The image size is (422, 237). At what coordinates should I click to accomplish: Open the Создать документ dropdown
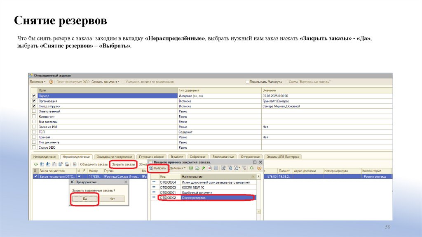[x=105, y=82]
